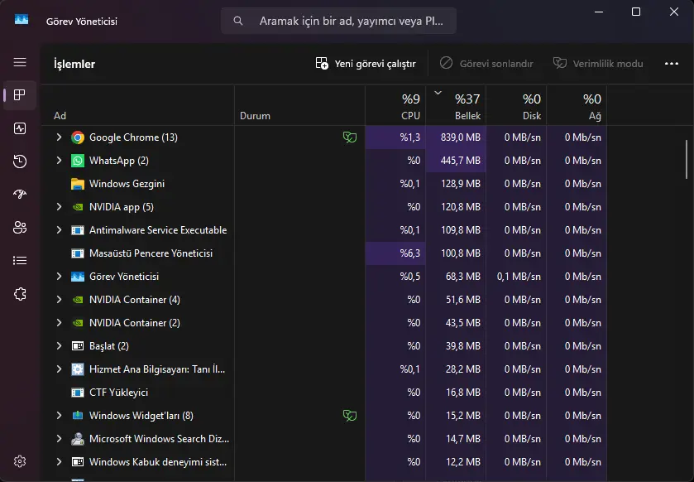Focus the search box at top
This screenshot has width=694, height=482.
pos(338,21)
